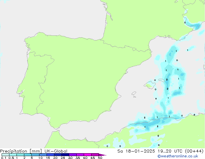Click the 'Precipitation [mm]' title text
The height and width of the screenshot is (159, 205).
21,151
